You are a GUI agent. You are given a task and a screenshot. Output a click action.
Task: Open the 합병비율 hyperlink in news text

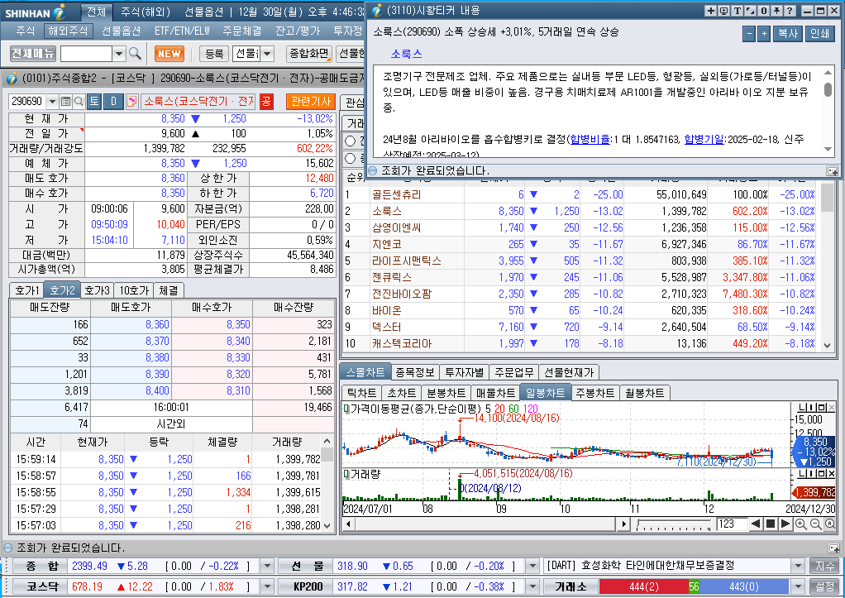coord(590,139)
